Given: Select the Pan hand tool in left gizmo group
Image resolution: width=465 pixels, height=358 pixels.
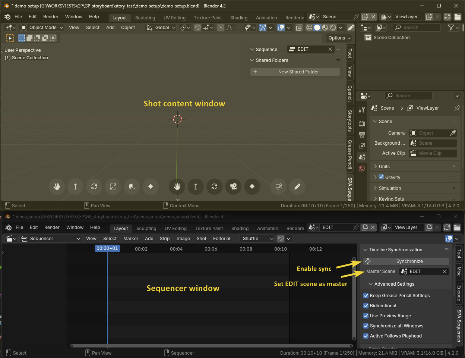Looking at the screenshot, I should coord(57,186).
